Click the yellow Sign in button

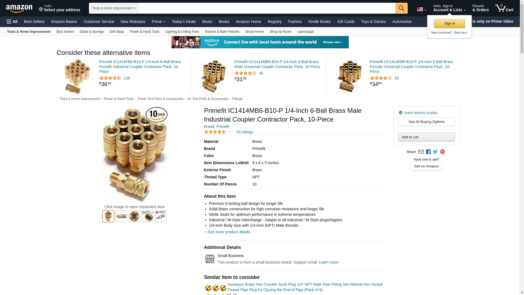click(449, 23)
